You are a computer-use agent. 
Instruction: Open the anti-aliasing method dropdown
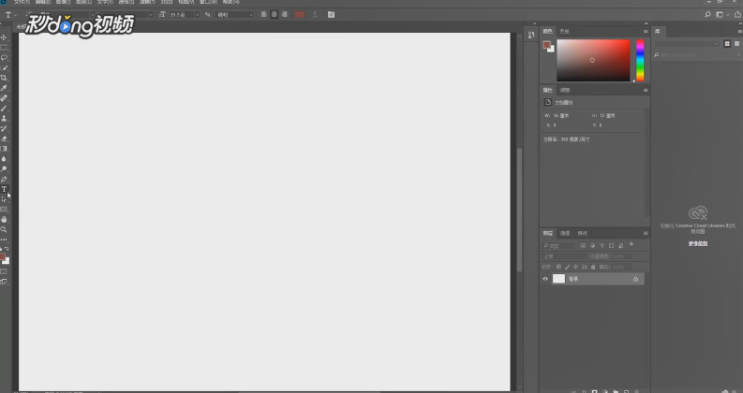click(x=235, y=15)
